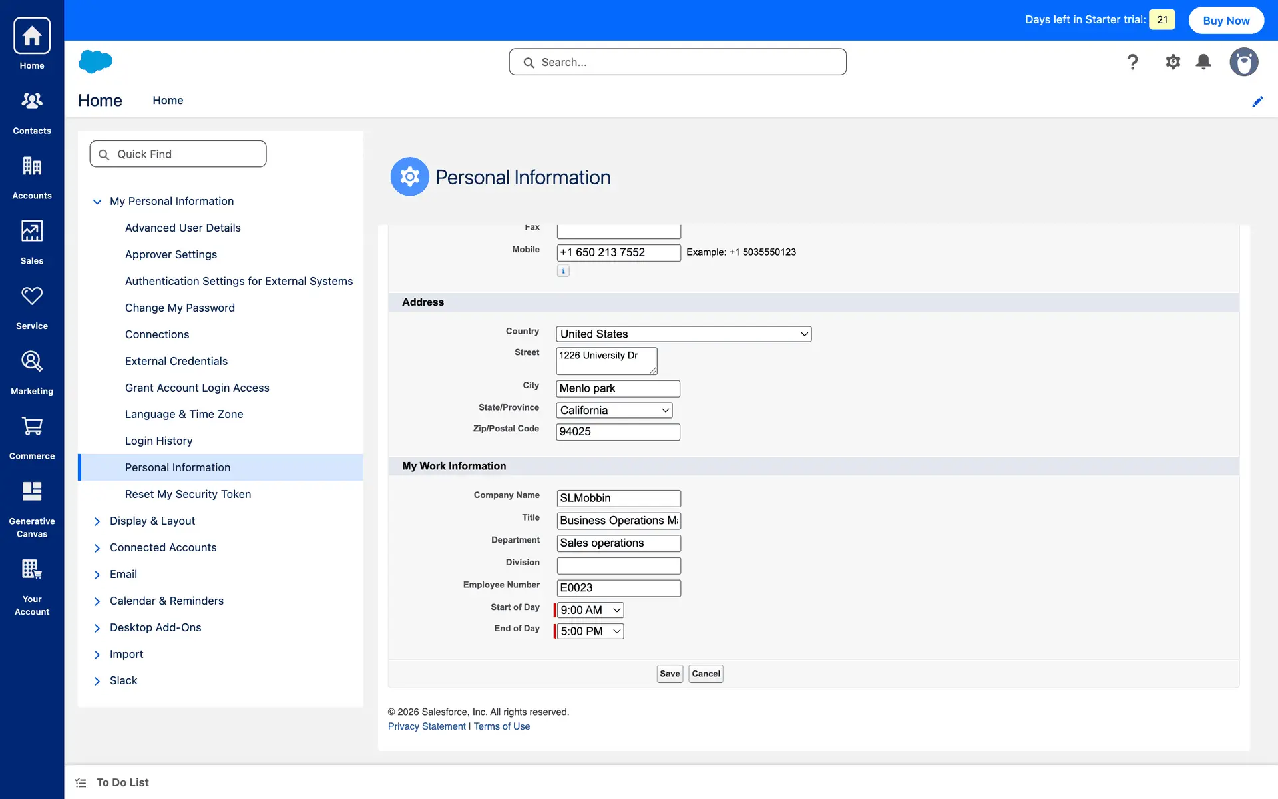Click the pencil edit page icon
Viewport: 1278px width, 799px height.
click(1257, 101)
